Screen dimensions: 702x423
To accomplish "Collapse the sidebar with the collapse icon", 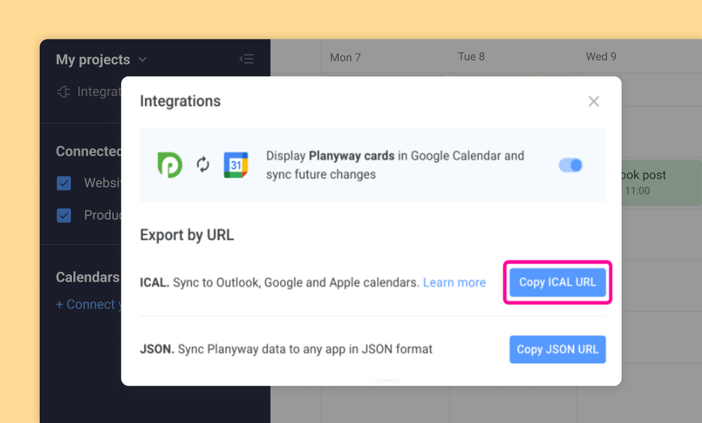I will (247, 59).
